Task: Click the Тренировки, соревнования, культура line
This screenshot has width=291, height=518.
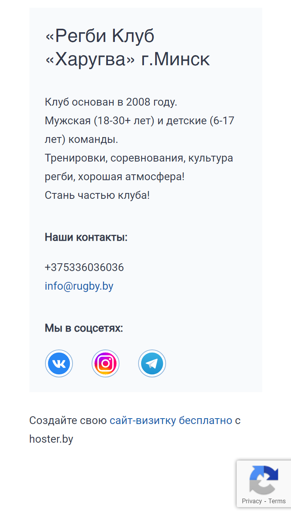Action: [x=139, y=158]
